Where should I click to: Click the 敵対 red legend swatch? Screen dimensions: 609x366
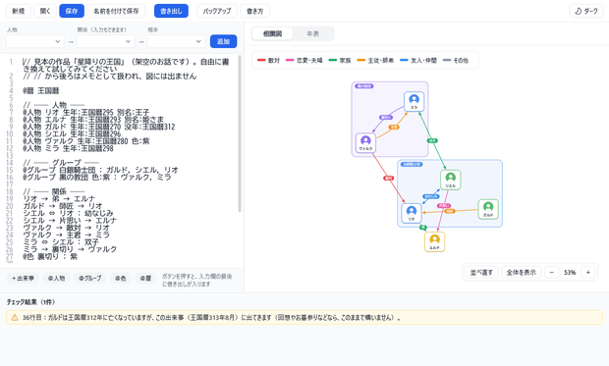tap(261, 60)
